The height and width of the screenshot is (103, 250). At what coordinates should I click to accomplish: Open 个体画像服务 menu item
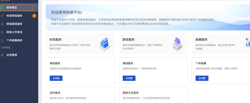(19, 40)
